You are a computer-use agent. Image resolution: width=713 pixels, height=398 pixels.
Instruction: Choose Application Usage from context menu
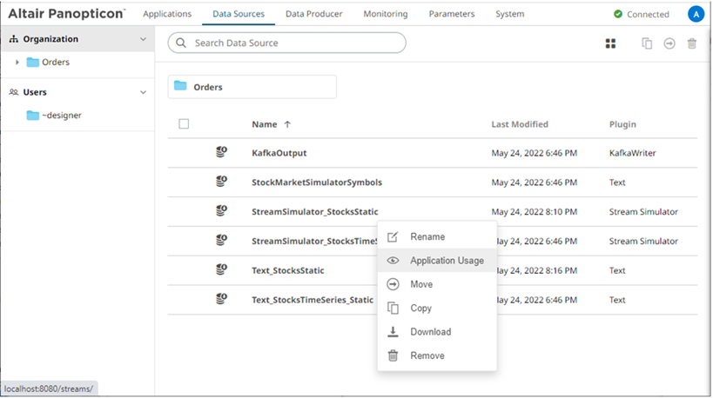[447, 261]
